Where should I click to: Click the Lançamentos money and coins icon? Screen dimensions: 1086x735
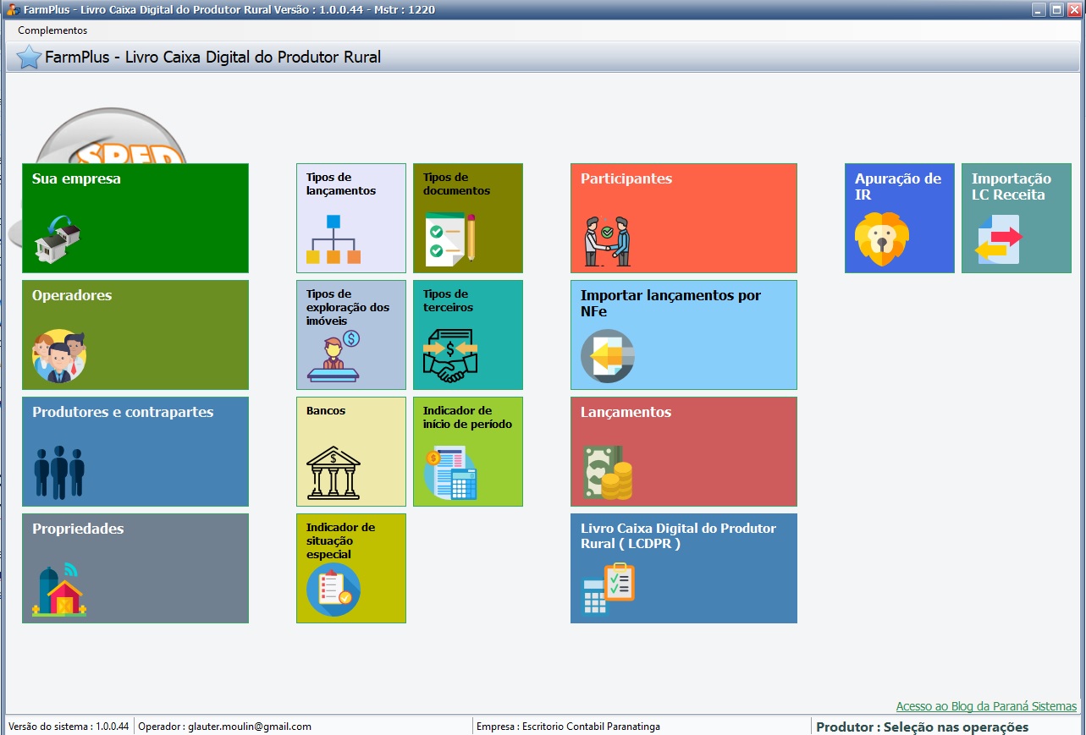coord(608,473)
